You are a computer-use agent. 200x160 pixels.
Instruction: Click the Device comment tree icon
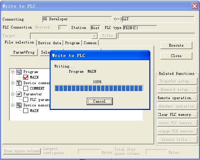click(19, 83)
